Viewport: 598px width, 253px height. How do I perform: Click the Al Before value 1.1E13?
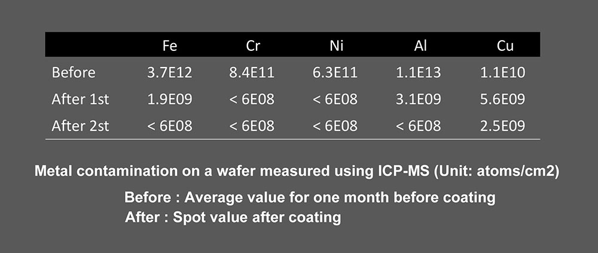(419, 72)
